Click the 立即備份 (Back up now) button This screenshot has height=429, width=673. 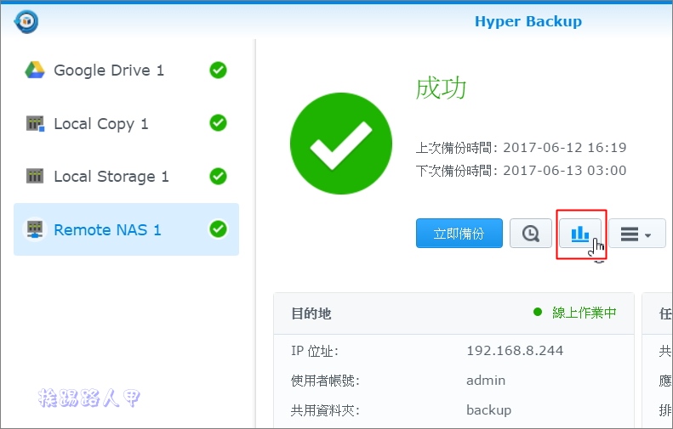[459, 233]
